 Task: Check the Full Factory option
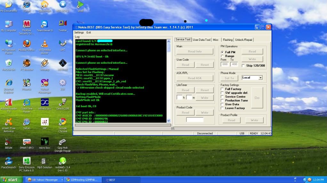(x=222, y=89)
